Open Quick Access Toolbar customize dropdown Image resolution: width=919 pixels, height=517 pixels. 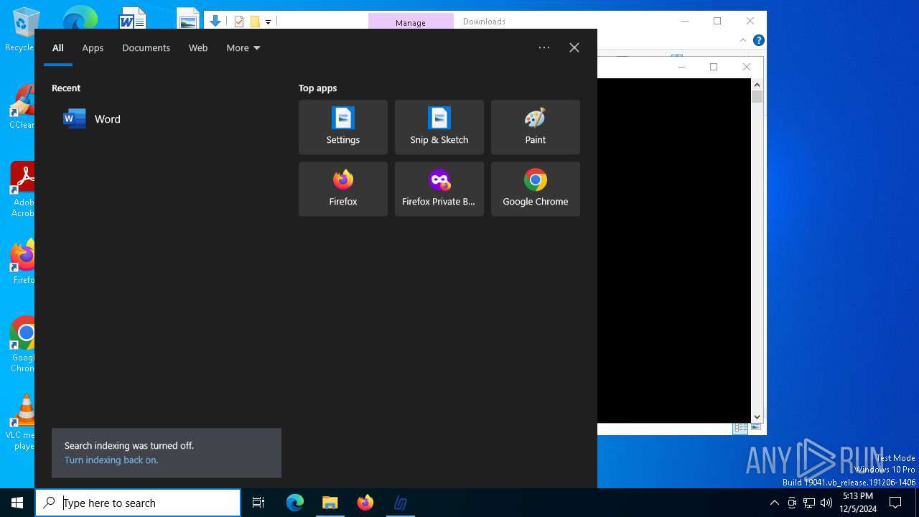coord(268,22)
